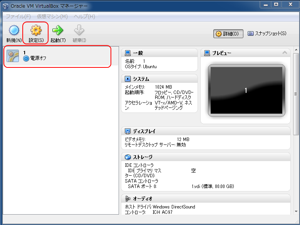
Task: Click the IDE コントローラ label
Action: pyautogui.click(x=139, y=165)
